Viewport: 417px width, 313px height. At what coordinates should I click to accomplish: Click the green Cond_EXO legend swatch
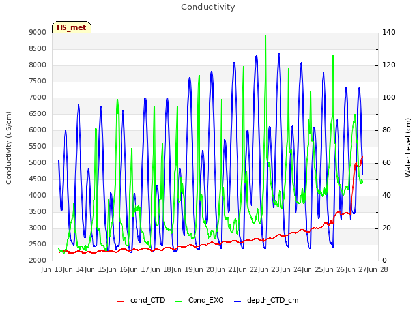pyautogui.click(x=179, y=301)
